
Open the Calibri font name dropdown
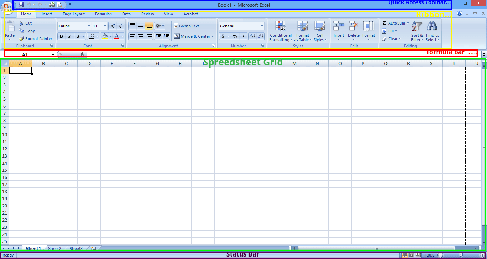89,26
